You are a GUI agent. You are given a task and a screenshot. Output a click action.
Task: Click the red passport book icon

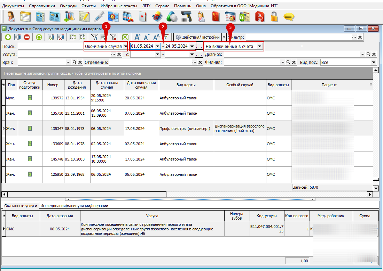point(216,17)
